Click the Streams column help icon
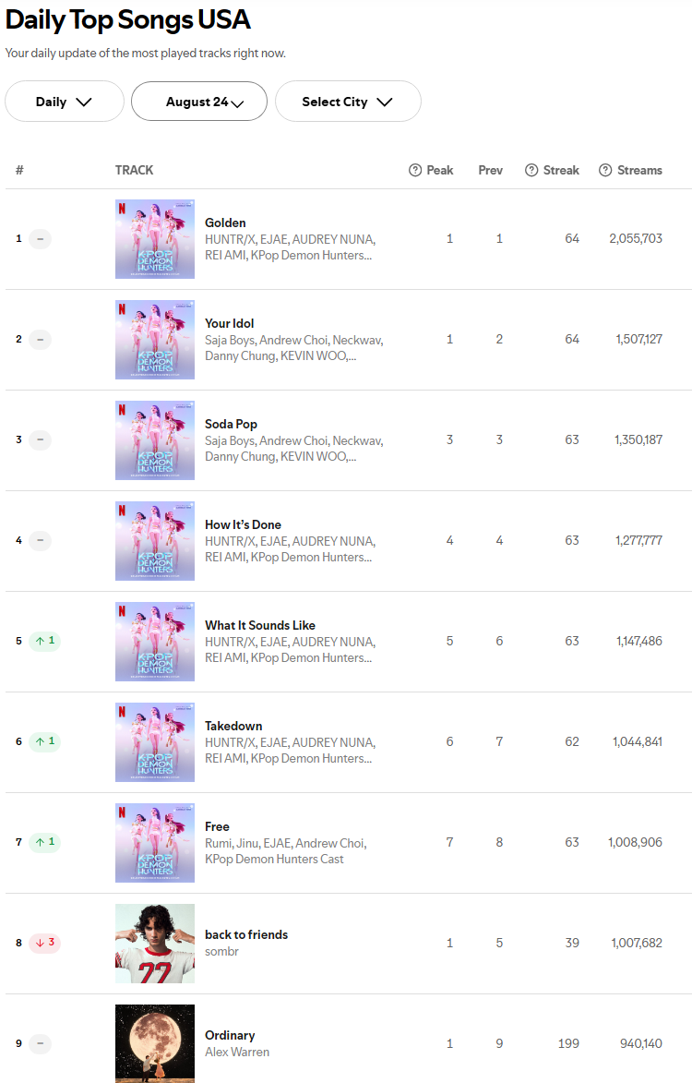Image resolution: width=692 pixels, height=1083 pixels. 605,170
